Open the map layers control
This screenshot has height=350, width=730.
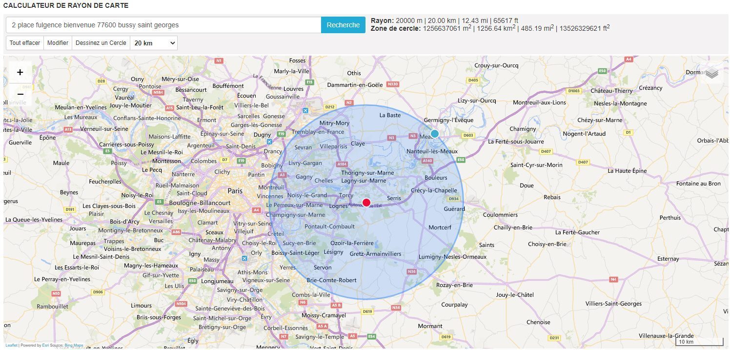point(712,74)
